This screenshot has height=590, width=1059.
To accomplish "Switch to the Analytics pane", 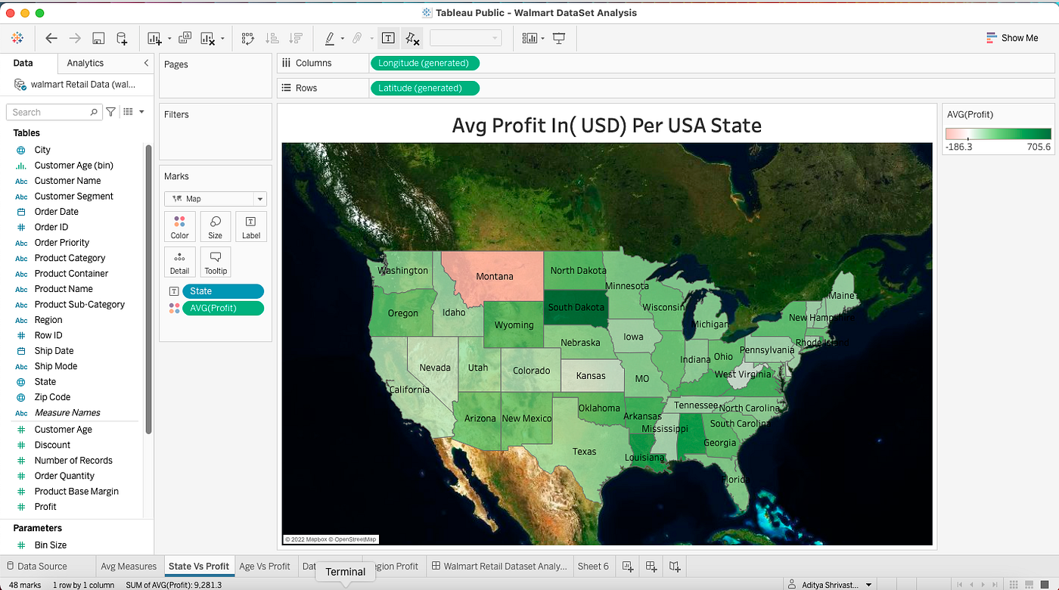I will coord(83,63).
